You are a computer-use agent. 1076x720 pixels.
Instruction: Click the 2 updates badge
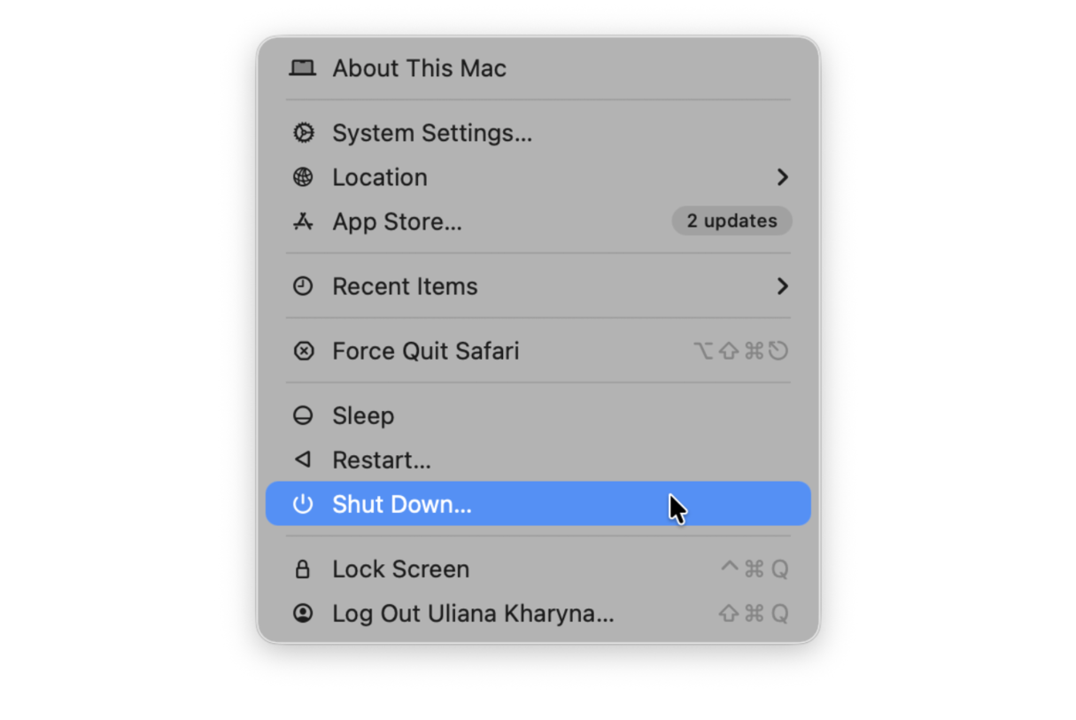click(732, 221)
